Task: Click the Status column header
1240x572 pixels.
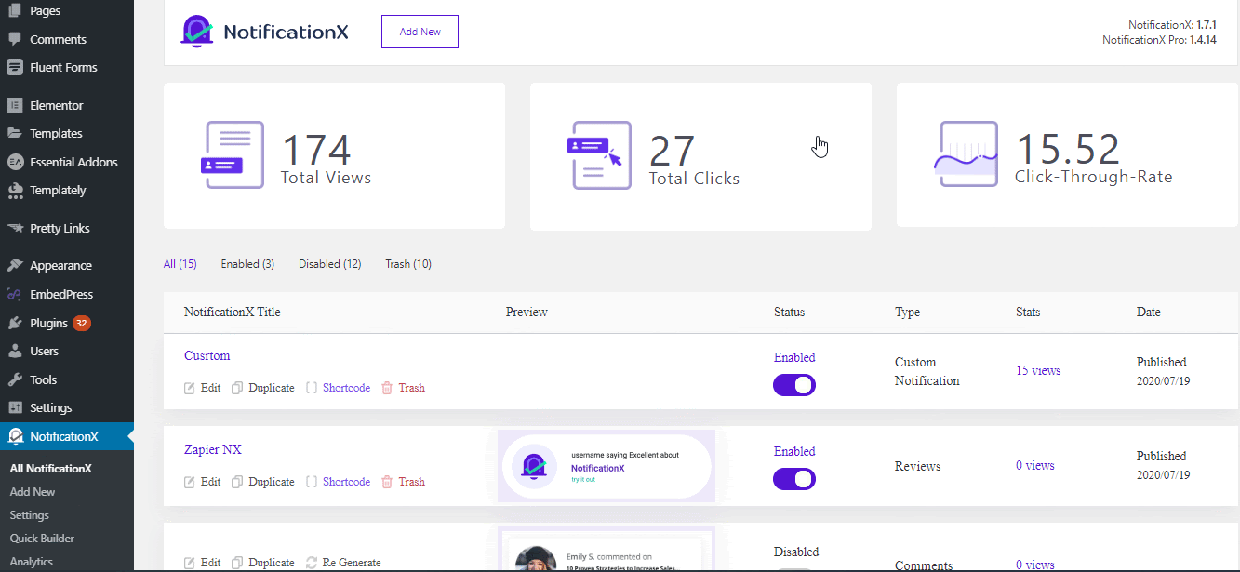Action: pyautogui.click(x=790, y=313)
